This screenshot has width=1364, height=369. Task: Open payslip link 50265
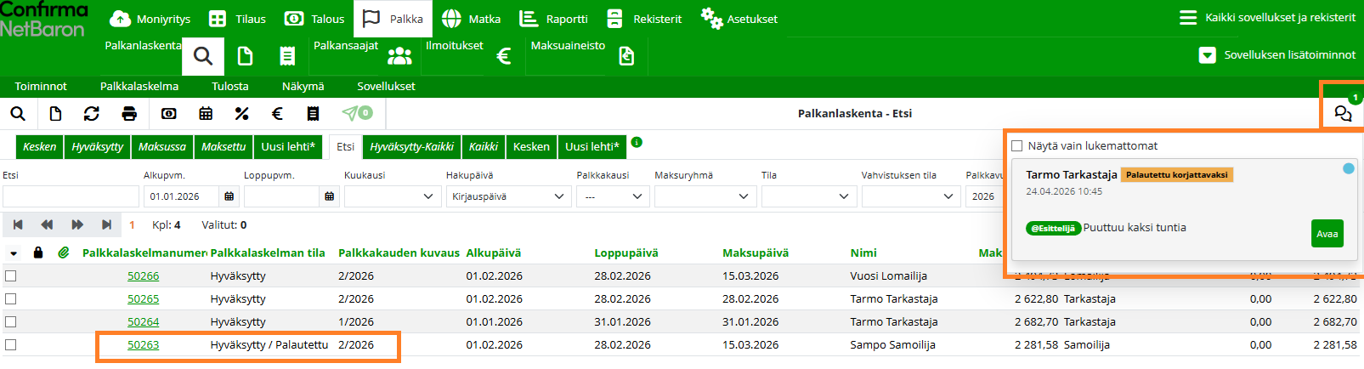143,299
